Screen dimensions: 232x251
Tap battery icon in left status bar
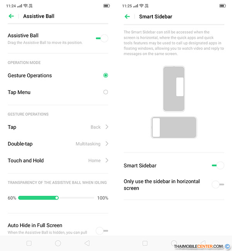pyautogui.click(x=106, y=6)
